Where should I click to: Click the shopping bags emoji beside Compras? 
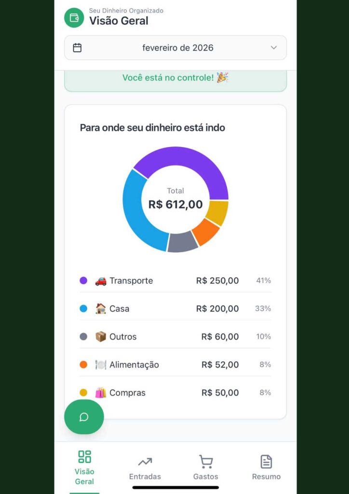point(100,393)
